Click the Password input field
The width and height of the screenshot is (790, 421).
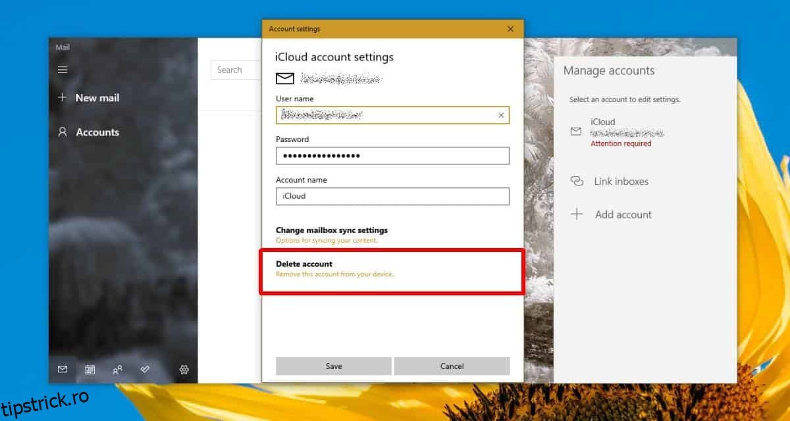[392, 156]
